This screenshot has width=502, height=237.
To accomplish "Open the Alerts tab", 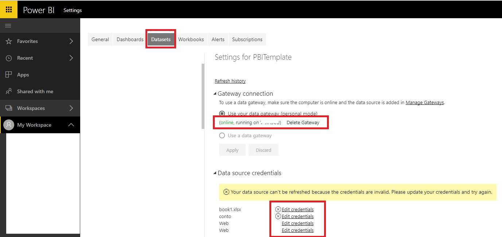I will coord(218,39).
